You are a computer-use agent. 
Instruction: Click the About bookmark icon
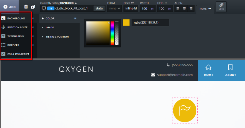coord(230,67)
